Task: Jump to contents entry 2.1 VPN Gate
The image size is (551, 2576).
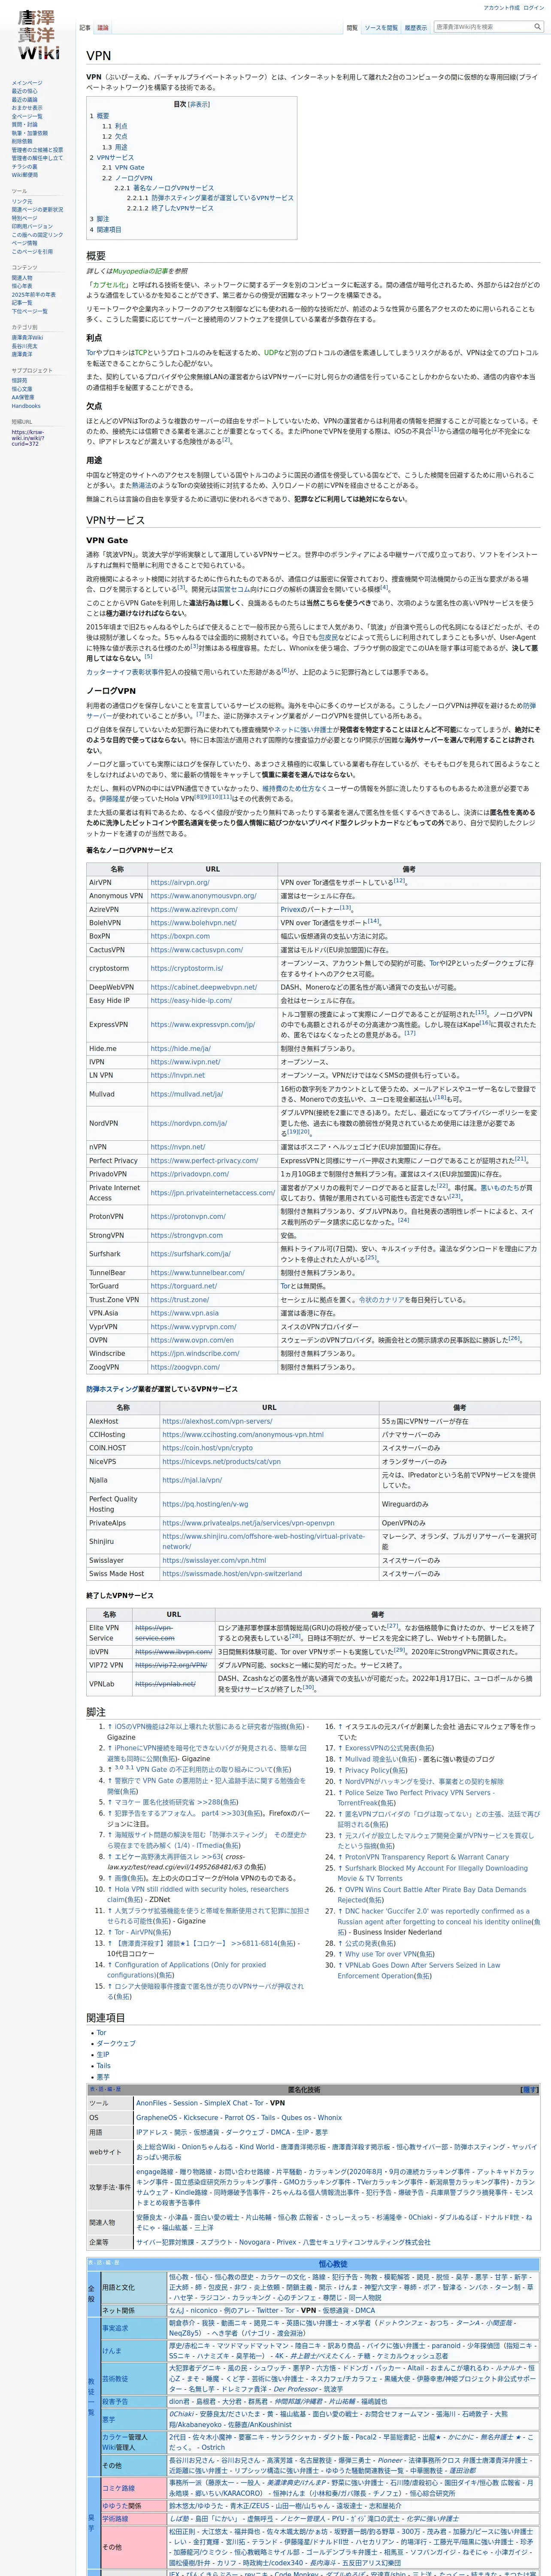Action: coord(123,168)
